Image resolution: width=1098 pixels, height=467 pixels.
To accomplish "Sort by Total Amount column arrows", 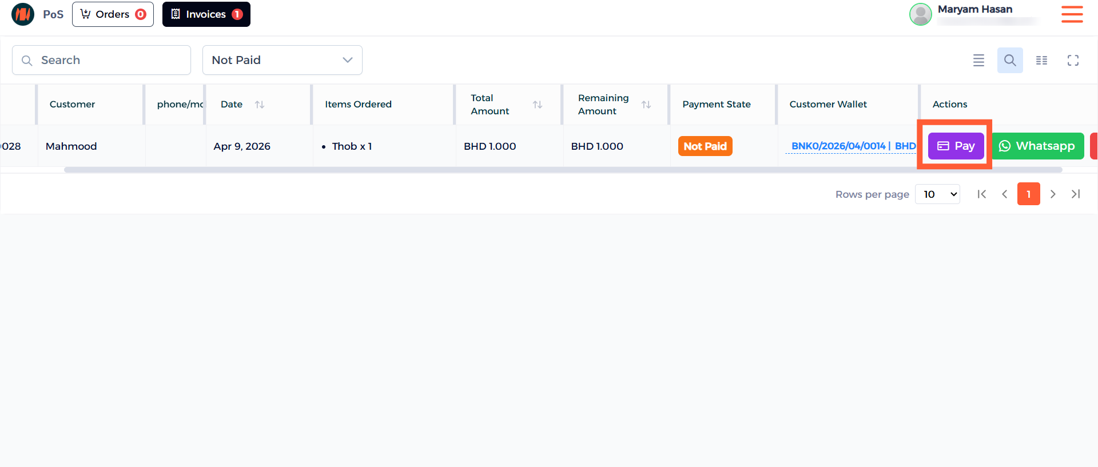I will click(x=537, y=105).
